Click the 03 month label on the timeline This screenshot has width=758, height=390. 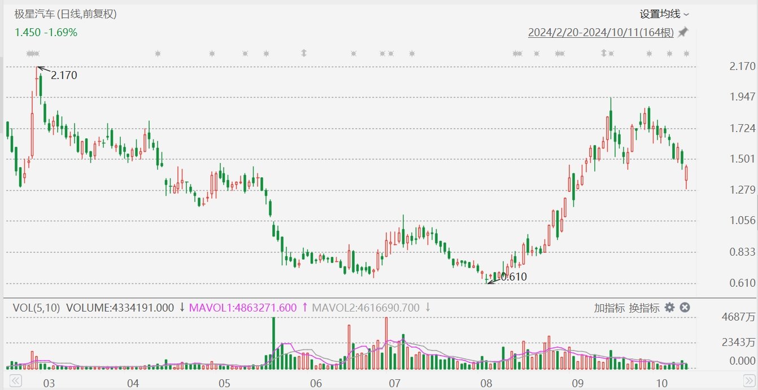(49, 384)
